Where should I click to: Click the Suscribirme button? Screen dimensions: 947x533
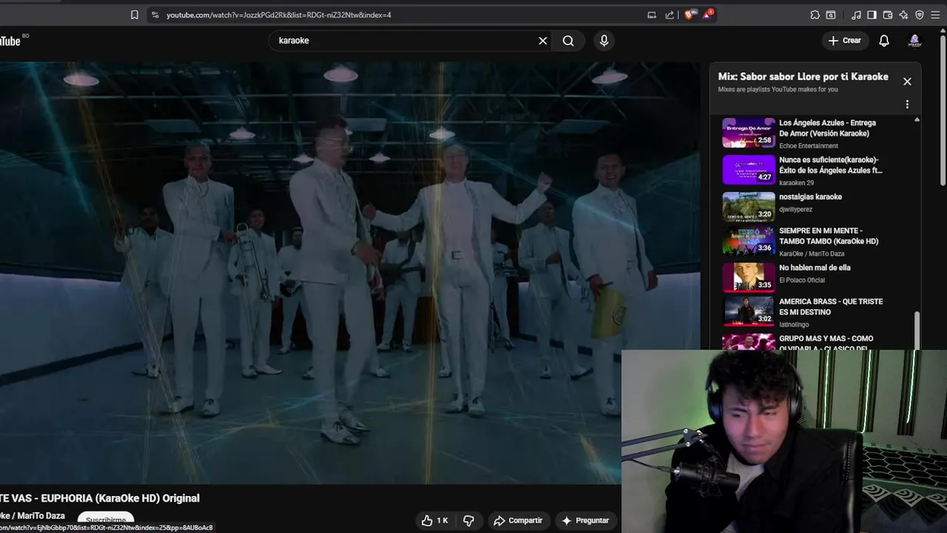point(105,520)
